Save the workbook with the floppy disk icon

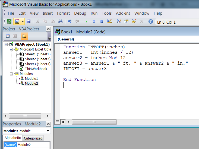click(x=29, y=21)
